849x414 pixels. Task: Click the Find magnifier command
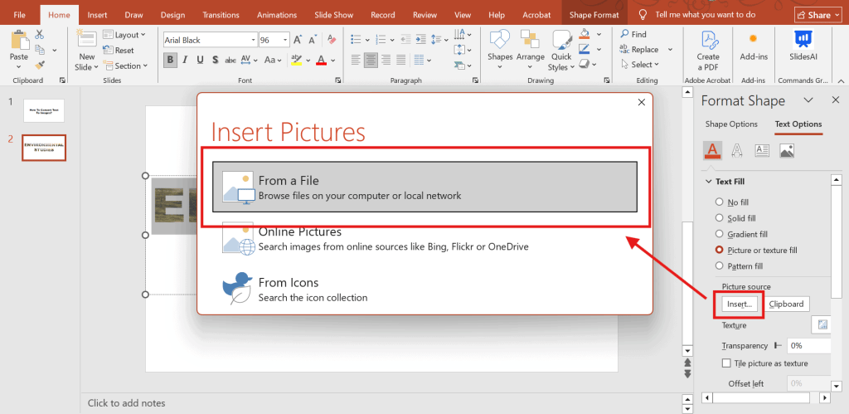pyautogui.click(x=633, y=34)
